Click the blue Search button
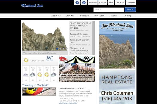The image size is (157, 104). 130,9
